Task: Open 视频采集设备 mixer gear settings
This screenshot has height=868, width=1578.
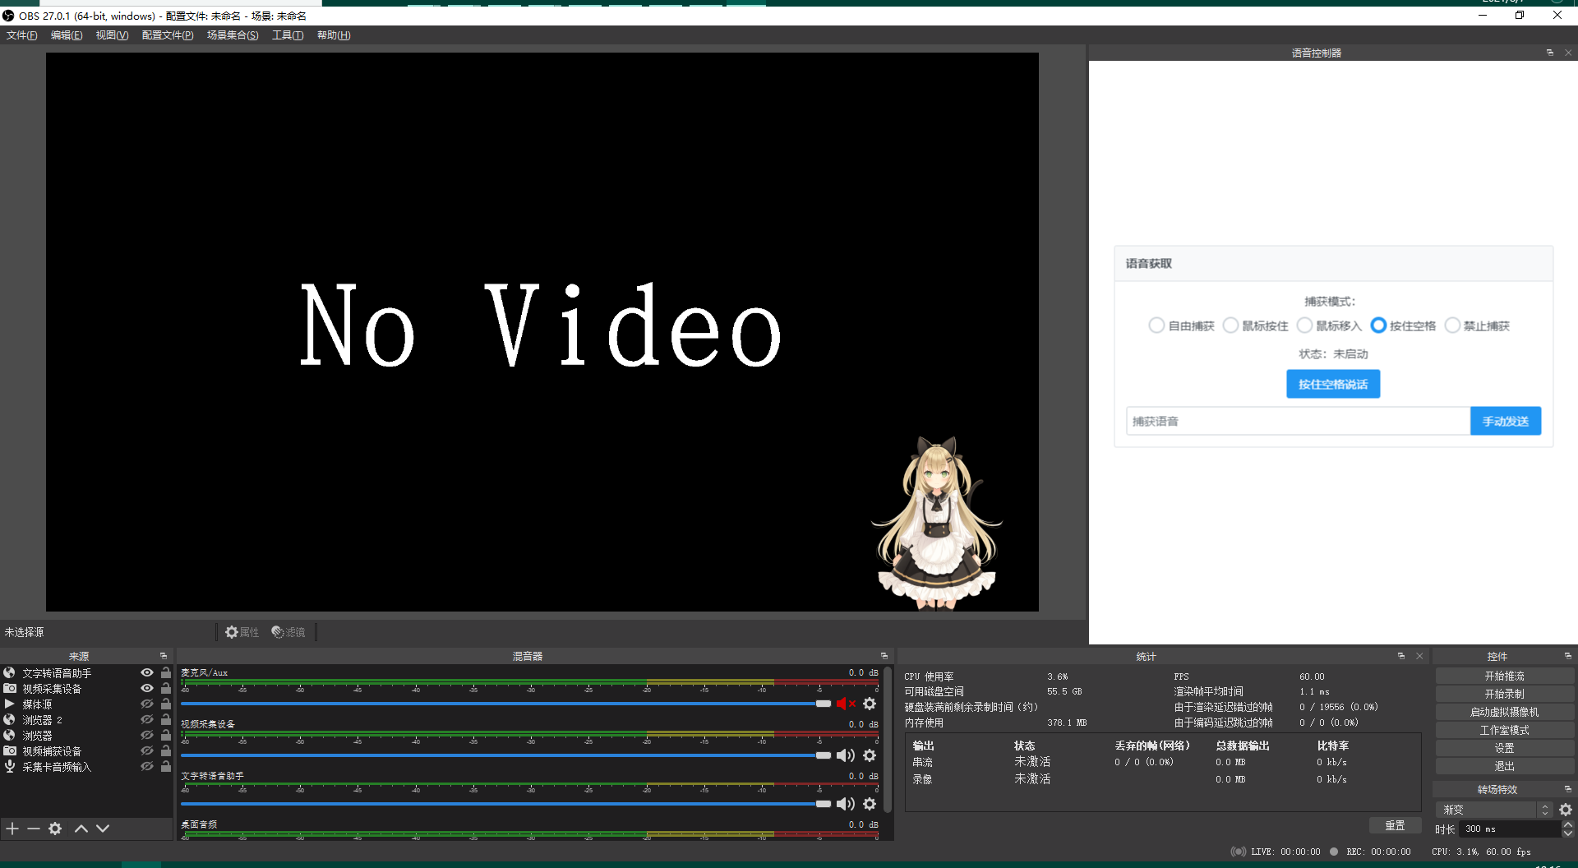Action: pos(870,755)
